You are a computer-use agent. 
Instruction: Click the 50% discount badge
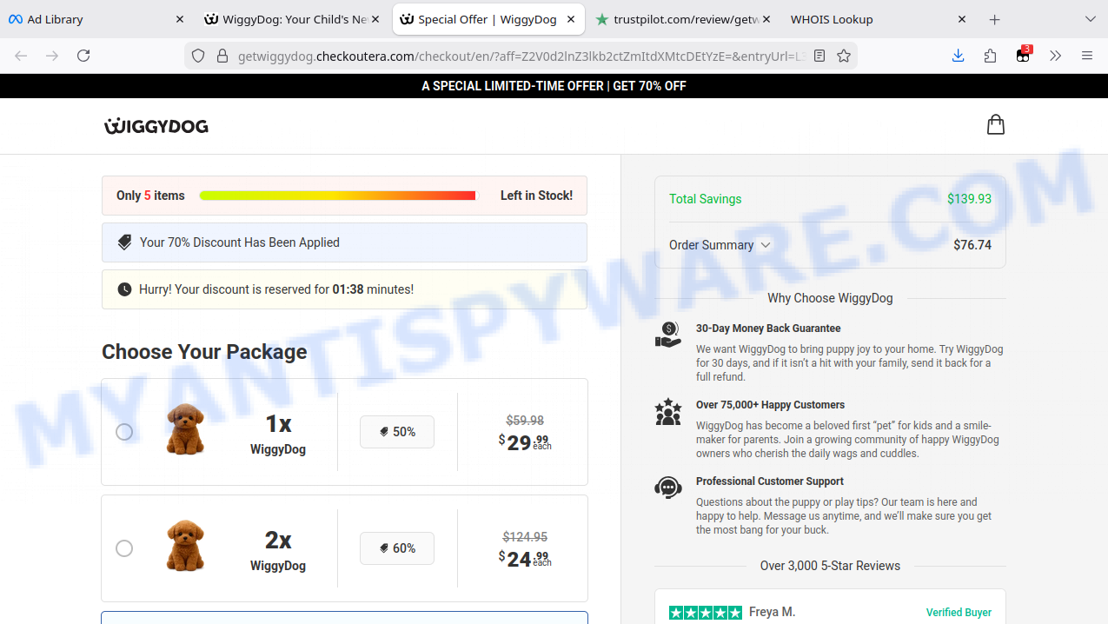[x=397, y=432]
